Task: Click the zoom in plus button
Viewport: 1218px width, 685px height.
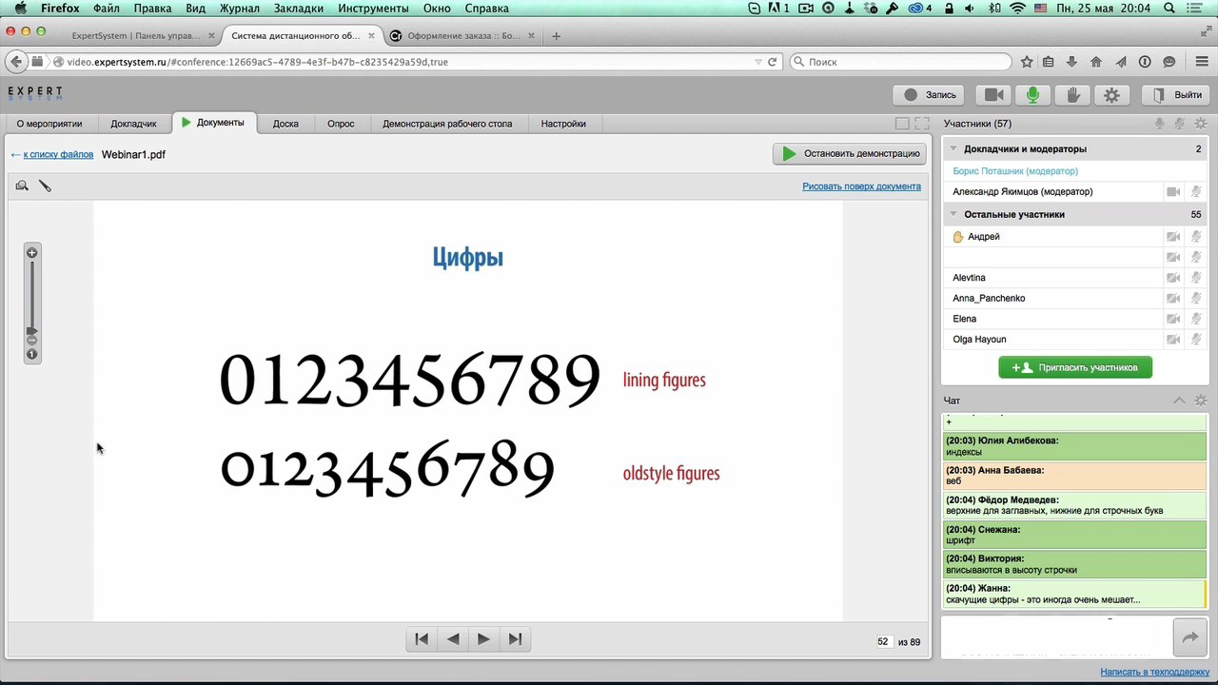Action: (x=31, y=252)
